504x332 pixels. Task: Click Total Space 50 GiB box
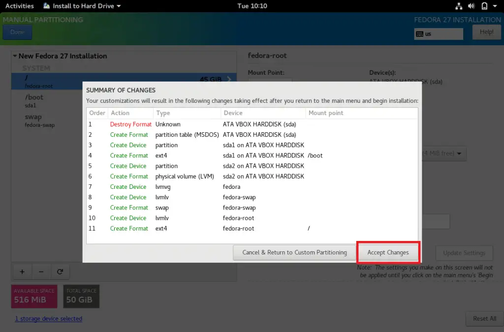(x=81, y=296)
